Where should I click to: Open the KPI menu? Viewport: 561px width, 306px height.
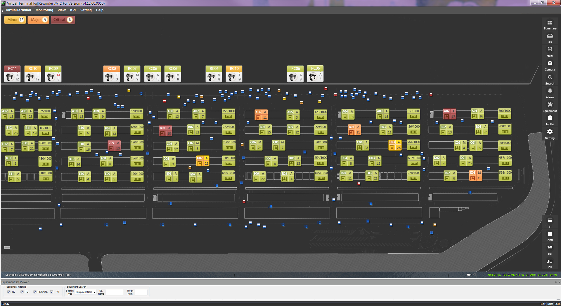tap(73, 10)
